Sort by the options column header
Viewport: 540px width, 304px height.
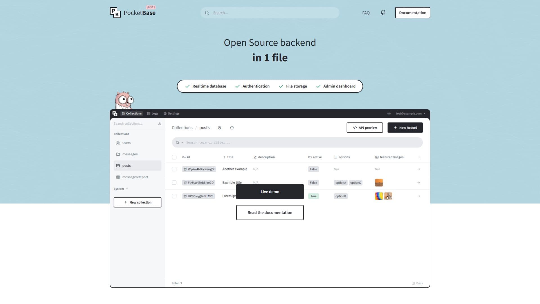pos(342,157)
